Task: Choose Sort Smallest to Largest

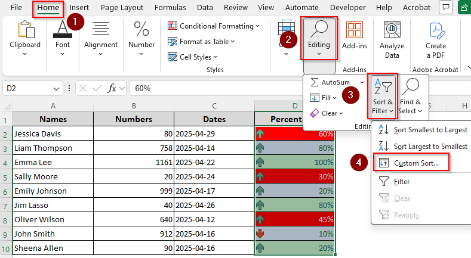Action: [423, 130]
